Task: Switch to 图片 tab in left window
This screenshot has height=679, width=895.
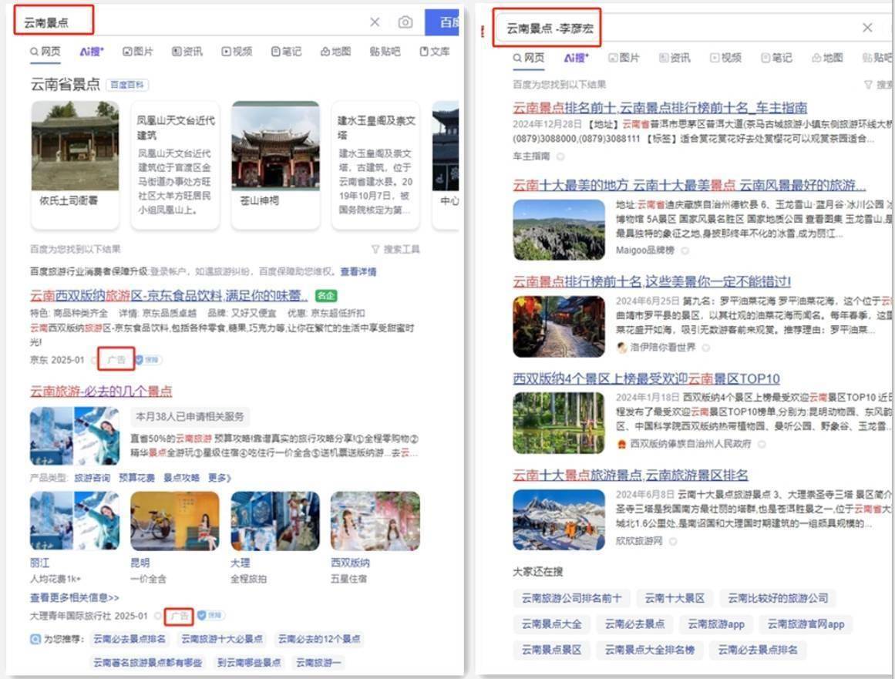Action: pyautogui.click(x=138, y=52)
